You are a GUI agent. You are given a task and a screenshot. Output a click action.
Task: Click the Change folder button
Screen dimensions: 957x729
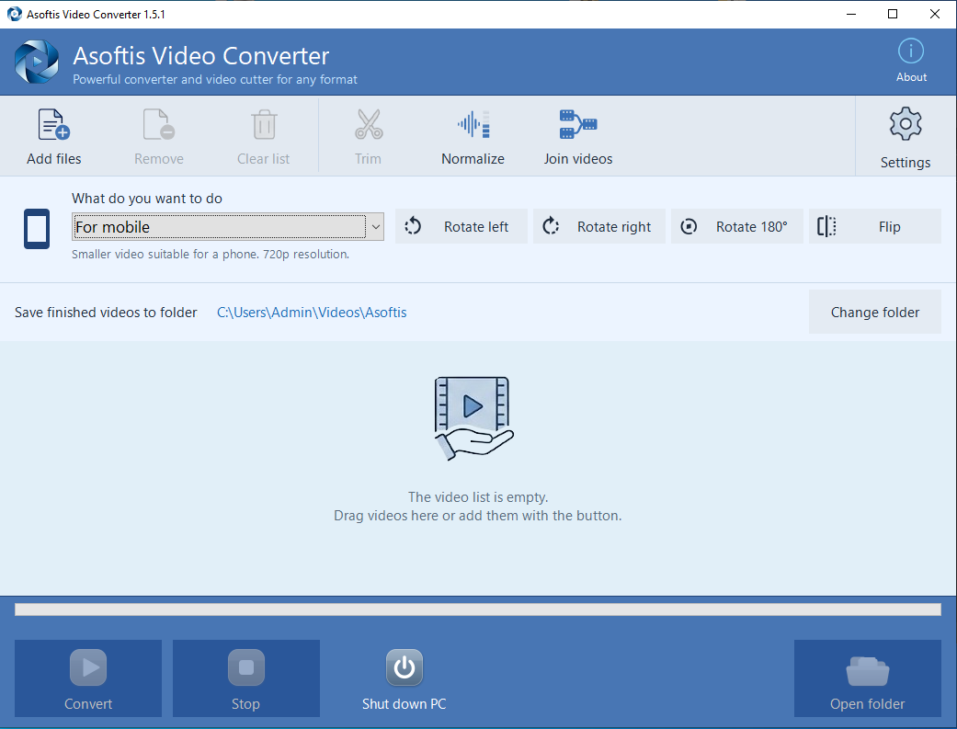[x=875, y=312]
